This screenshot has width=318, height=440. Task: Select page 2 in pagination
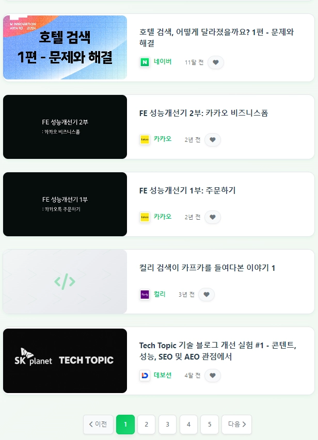[x=147, y=425]
